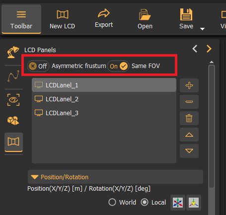226x215 pixels.
Task: Open the Toolbar menu tab
Action: tap(21, 19)
